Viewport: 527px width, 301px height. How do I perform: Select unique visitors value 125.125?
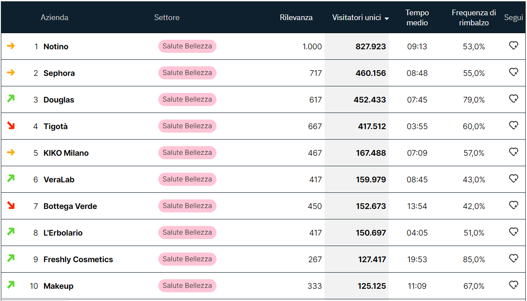tap(371, 286)
